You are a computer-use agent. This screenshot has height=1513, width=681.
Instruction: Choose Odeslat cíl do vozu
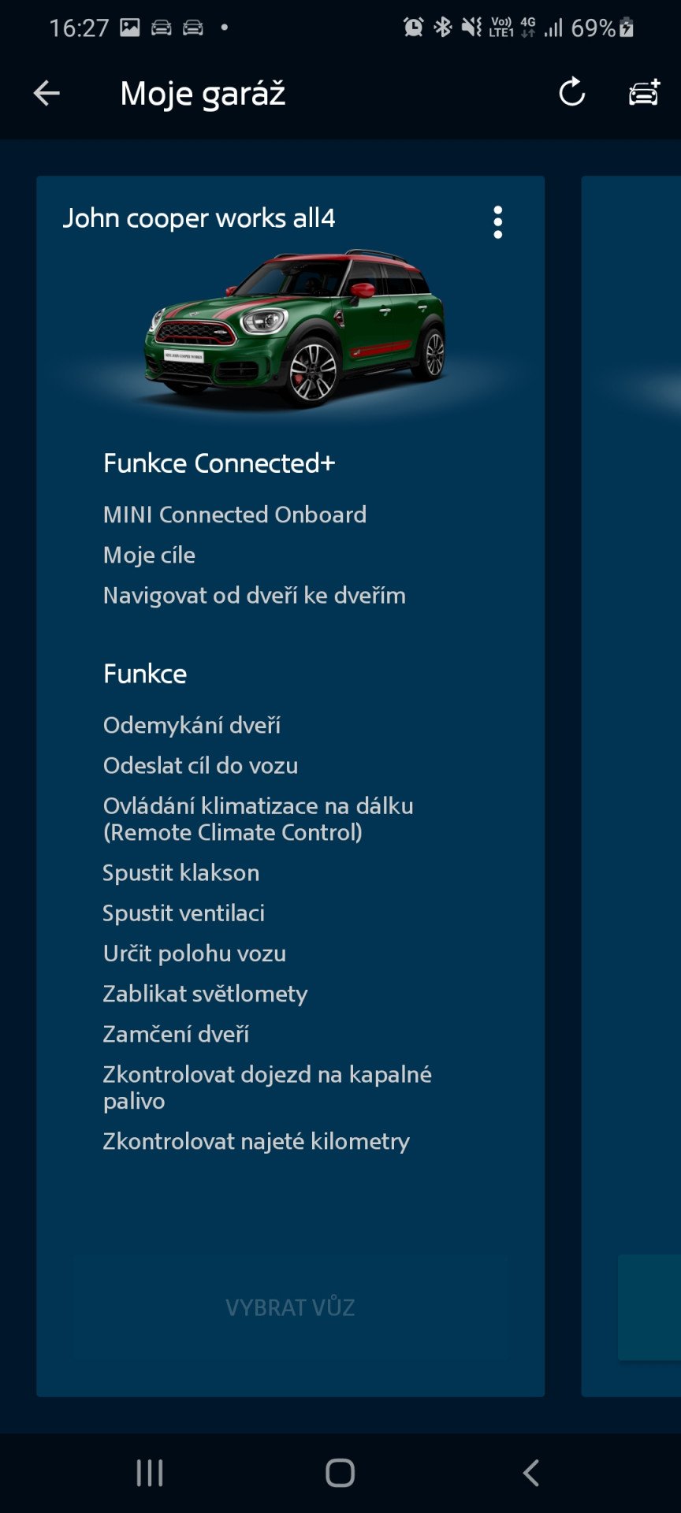point(201,765)
